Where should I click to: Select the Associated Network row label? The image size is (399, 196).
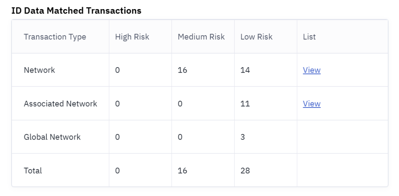tap(60, 104)
